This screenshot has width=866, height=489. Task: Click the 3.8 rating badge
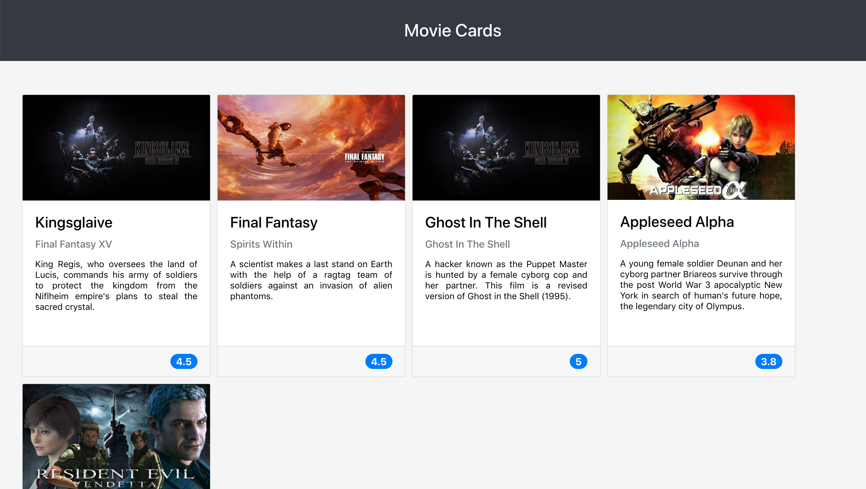pos(768,362)
